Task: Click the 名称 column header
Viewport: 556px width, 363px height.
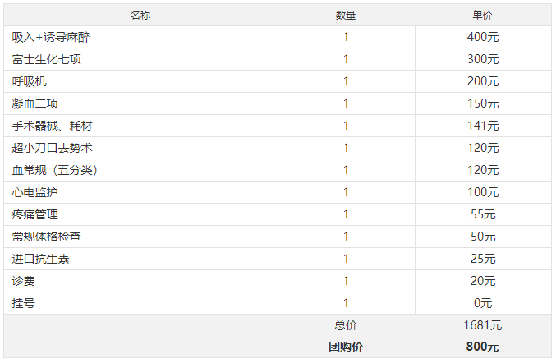Action: click(x=140, y=15)
